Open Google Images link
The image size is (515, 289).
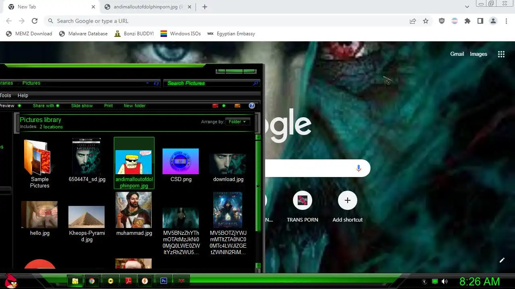(478, 54)
